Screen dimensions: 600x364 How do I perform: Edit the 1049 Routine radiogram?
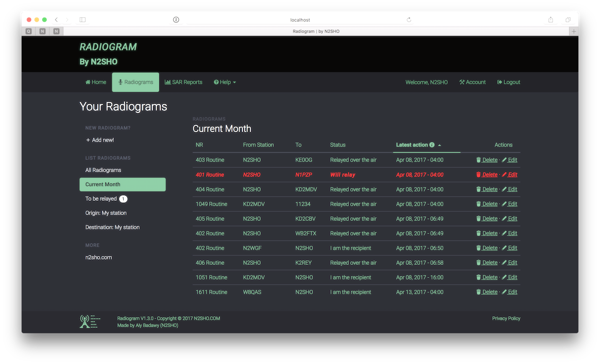tap(510, 204)
